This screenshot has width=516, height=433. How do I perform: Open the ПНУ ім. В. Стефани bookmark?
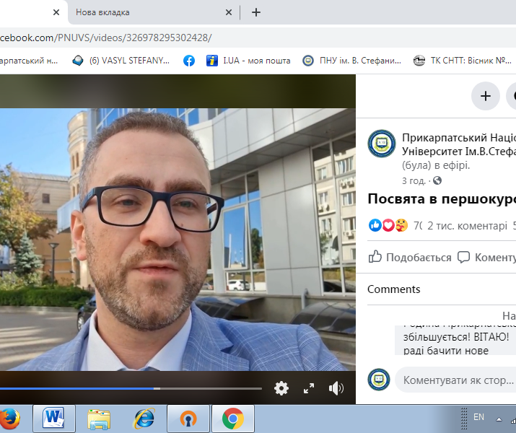(x=351, y=61)
